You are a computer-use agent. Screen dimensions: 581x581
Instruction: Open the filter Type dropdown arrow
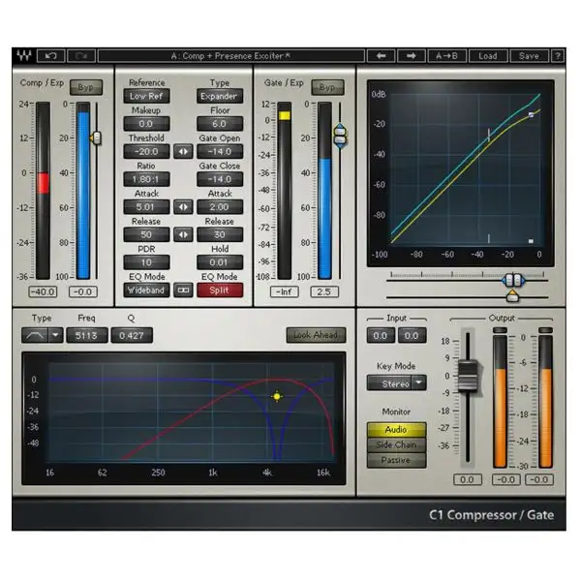coord(56,335)
